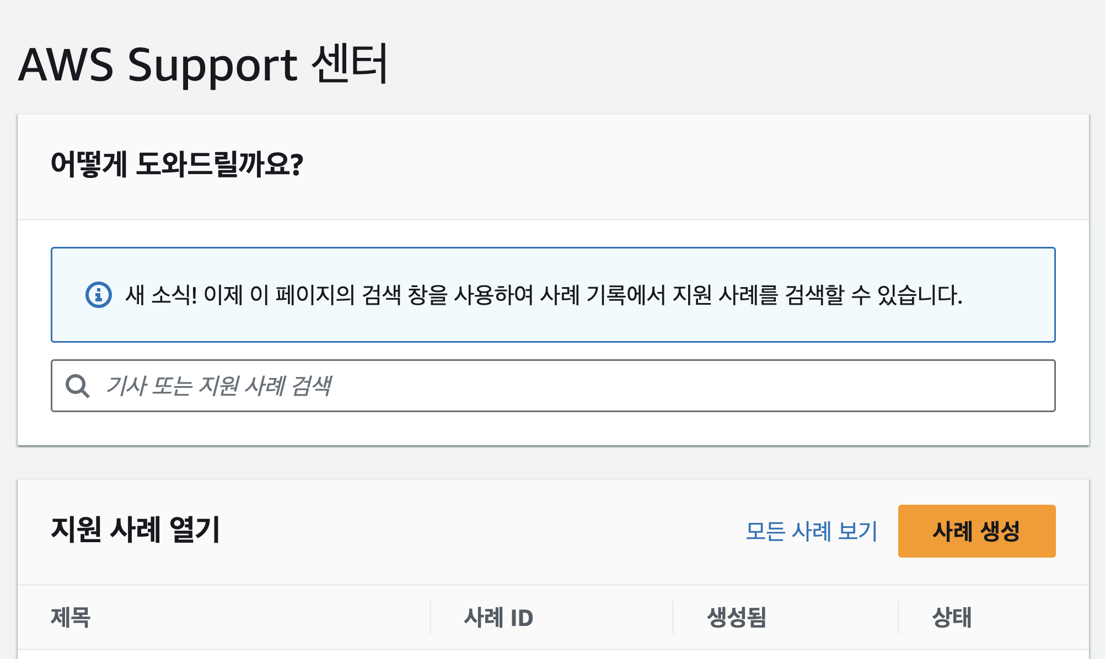Click the 검색할 수 있습니다 text in the banner
The height and width of the screenshot is (659, 1105).
click(873, 295)
